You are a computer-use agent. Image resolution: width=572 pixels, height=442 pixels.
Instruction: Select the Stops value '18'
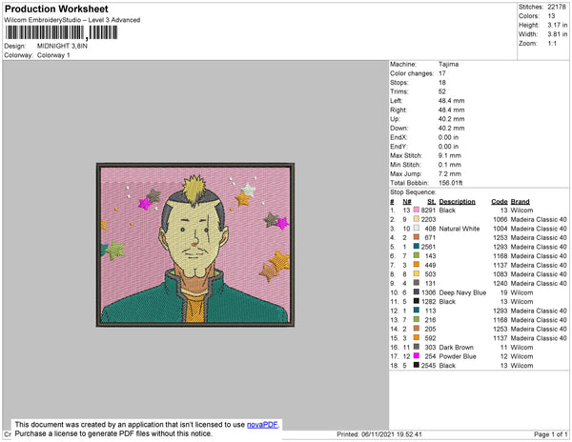coord(442,82)
